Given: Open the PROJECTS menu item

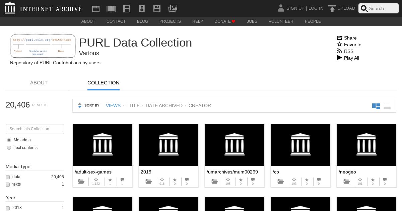Looking at the screenshot, I should 170,21.
